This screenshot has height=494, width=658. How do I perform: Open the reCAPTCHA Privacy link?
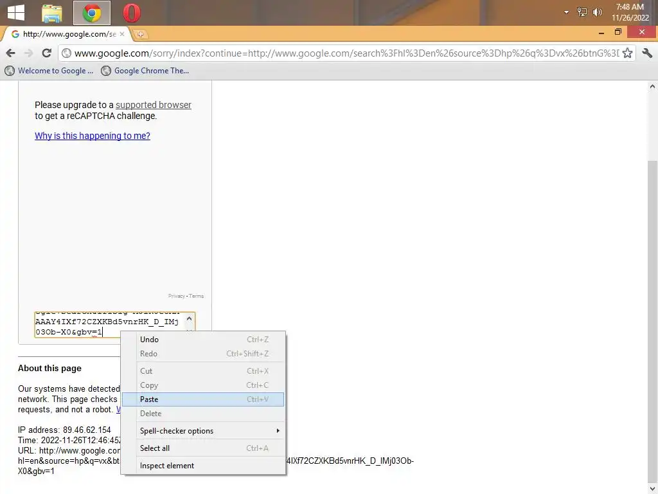(x=176, y=296)
